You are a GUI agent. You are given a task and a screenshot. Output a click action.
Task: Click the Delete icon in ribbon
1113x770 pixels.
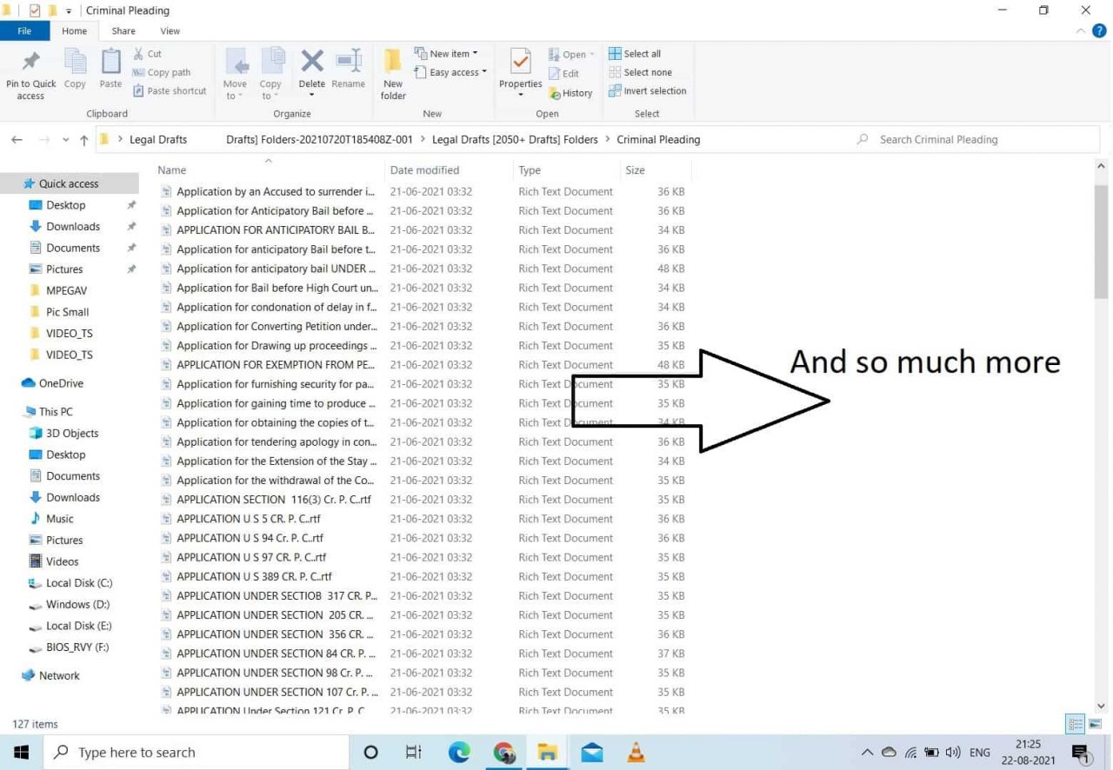coord(311,63)
